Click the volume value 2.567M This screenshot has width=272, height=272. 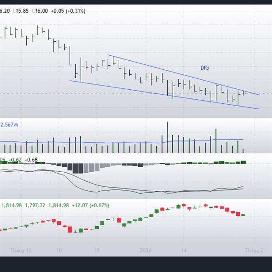tap(9, 125)
